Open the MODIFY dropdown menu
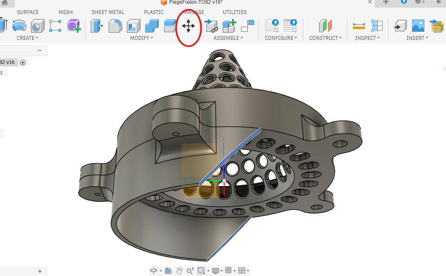 pos(141,38)
